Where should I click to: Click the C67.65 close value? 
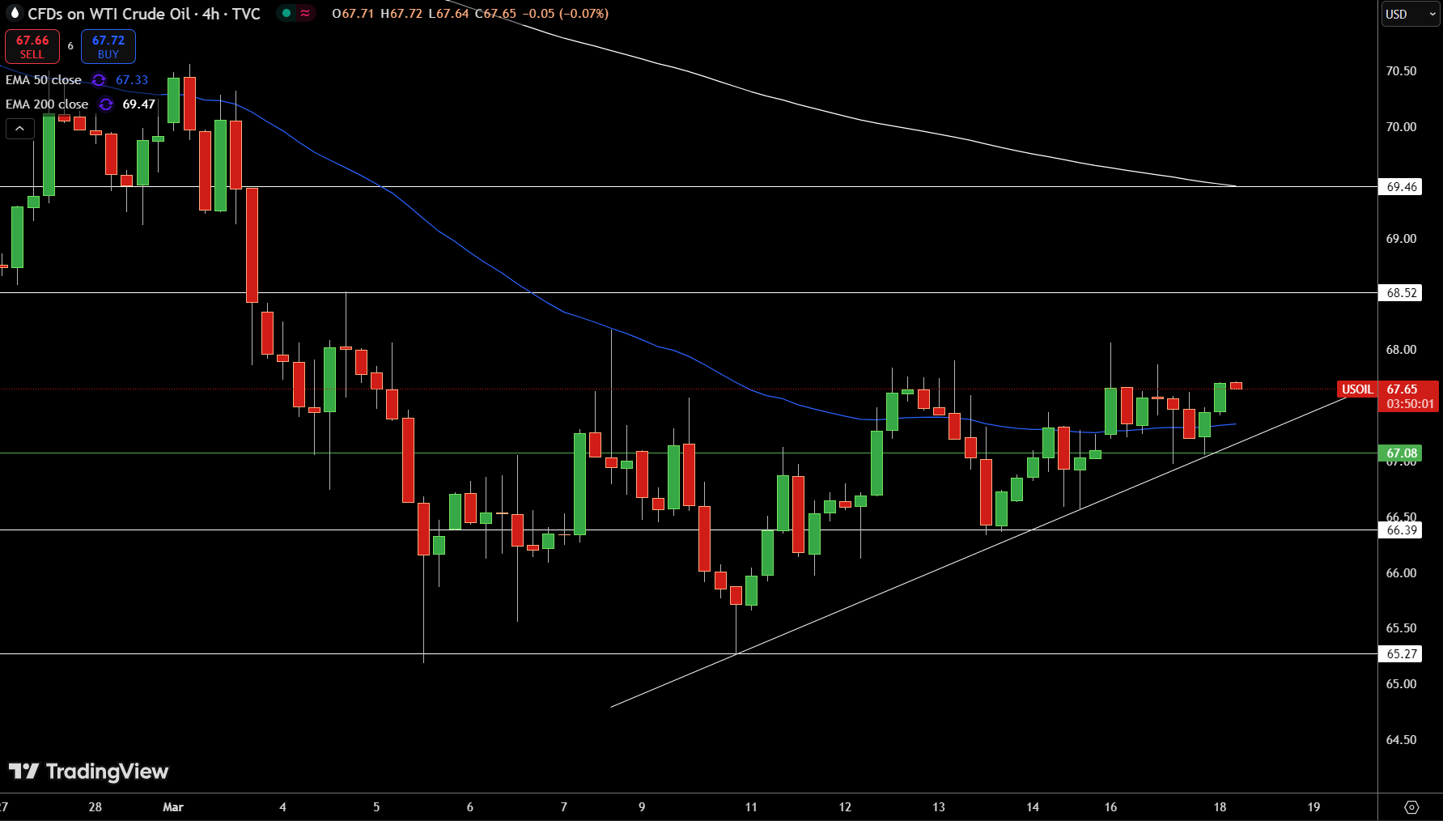495,14
